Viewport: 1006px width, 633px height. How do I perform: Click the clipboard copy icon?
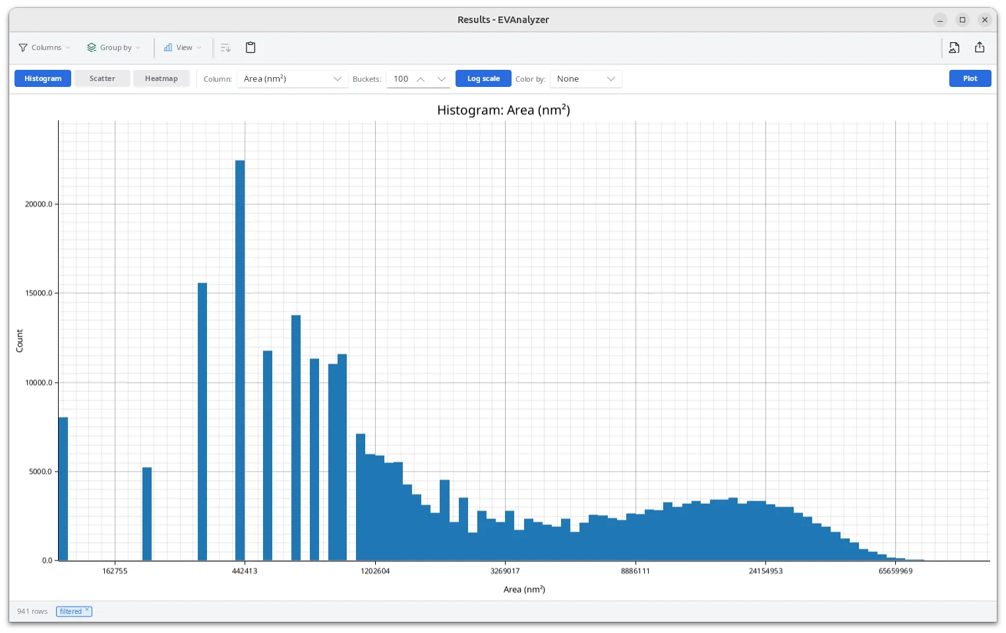[x=251, y=47]
